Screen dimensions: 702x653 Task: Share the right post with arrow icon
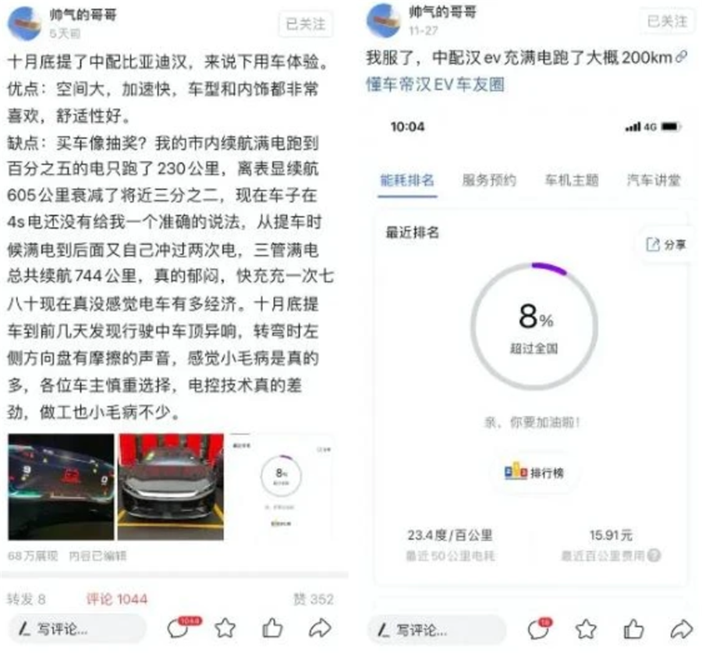tap(682, 630)
